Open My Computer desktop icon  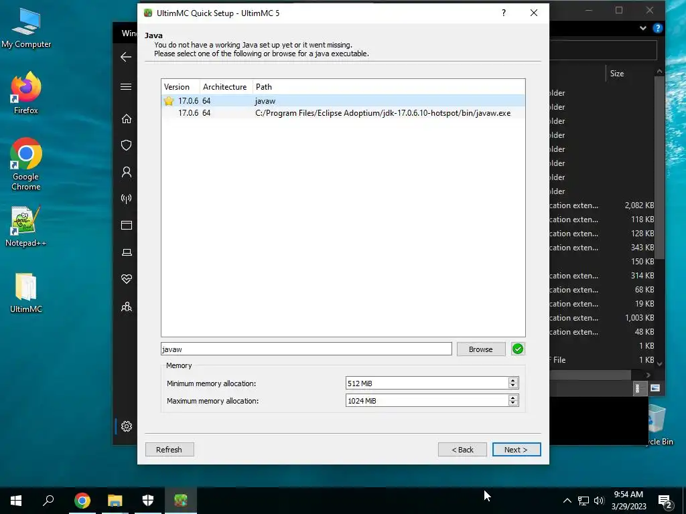coord(26,27)
